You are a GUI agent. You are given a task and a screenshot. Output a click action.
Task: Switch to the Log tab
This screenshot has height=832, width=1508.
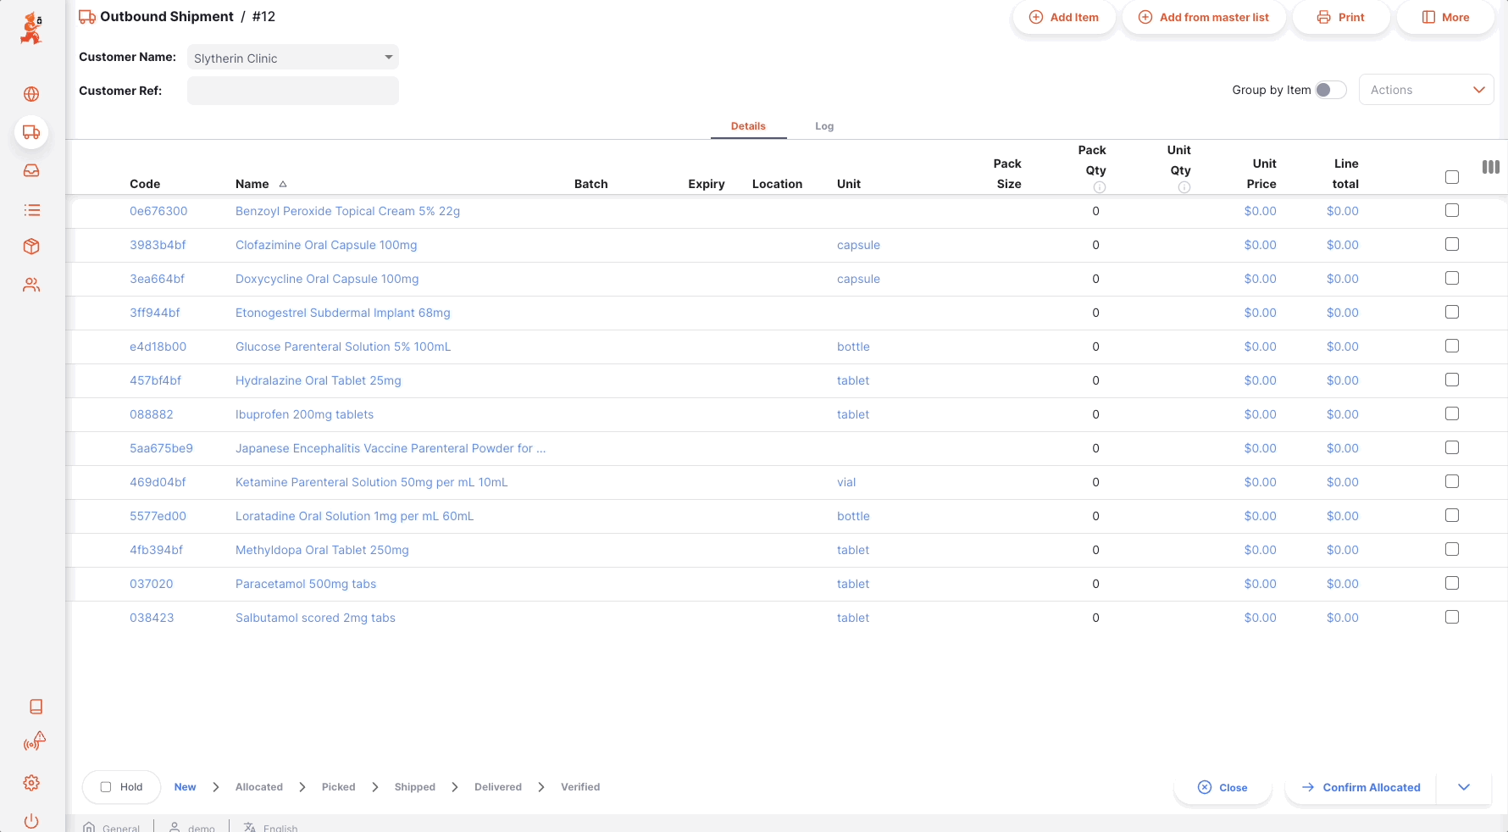tap(823, 126)
